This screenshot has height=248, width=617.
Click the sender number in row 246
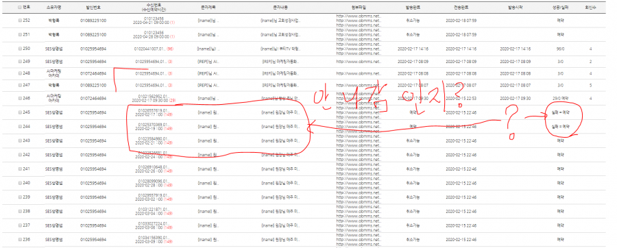[93, 99]
